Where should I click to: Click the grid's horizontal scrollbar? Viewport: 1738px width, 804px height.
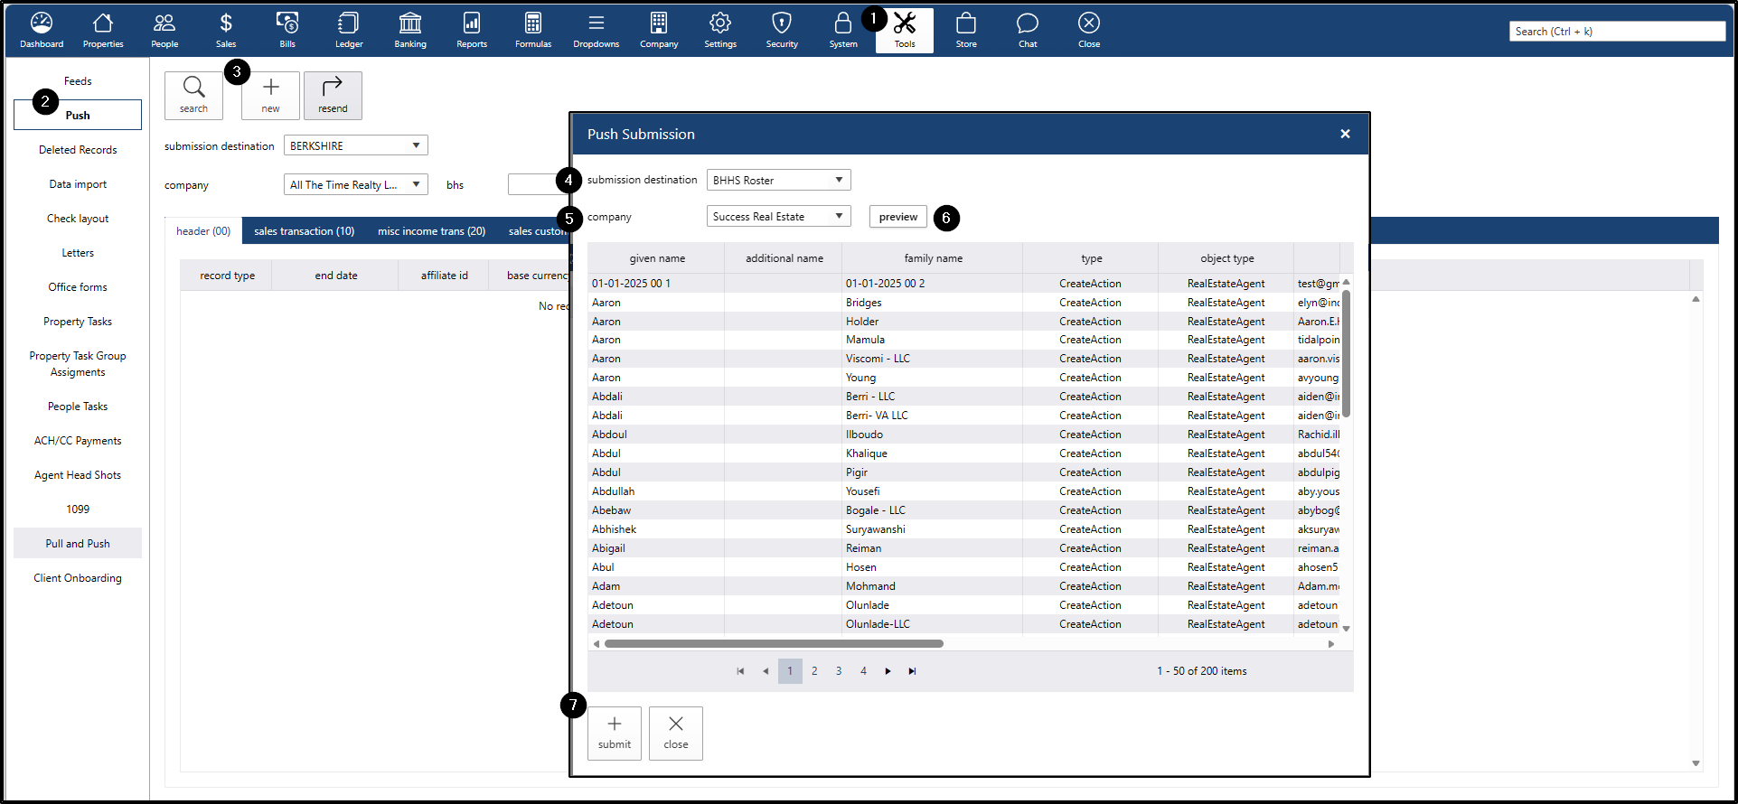click(774, 644)
